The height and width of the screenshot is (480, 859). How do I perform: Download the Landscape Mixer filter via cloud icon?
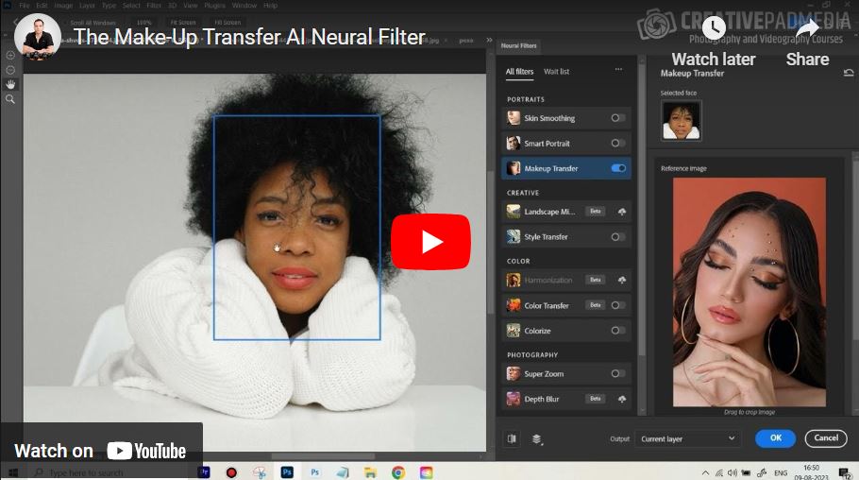[622, 212]
